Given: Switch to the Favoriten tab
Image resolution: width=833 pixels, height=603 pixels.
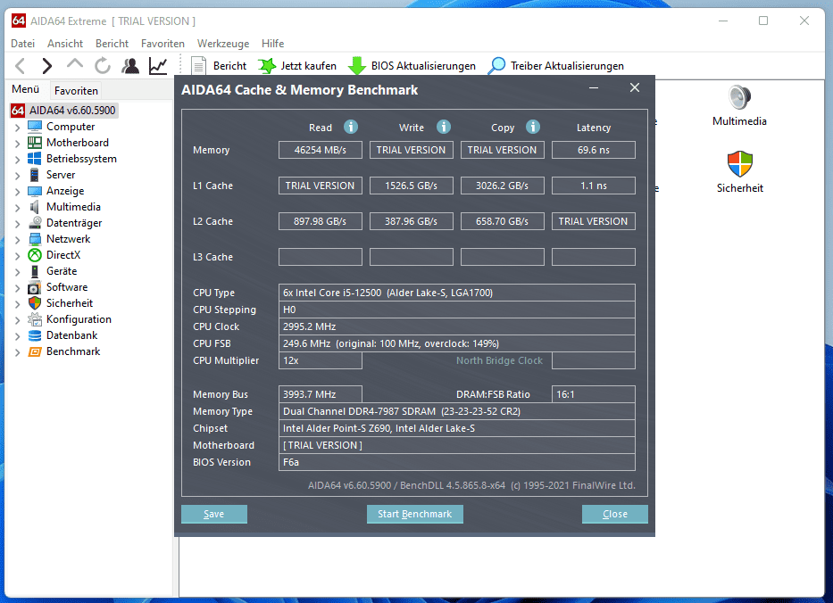Looking at the screenshot, I should tap(76, 91).
